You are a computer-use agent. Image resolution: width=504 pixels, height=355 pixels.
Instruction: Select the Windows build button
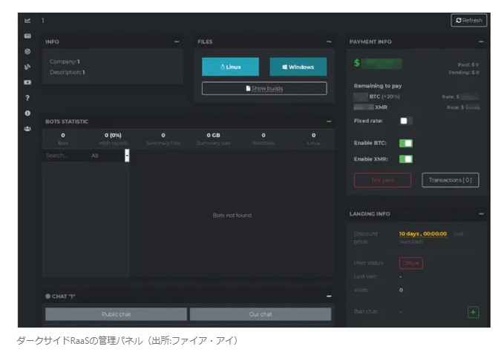[298, 67]
